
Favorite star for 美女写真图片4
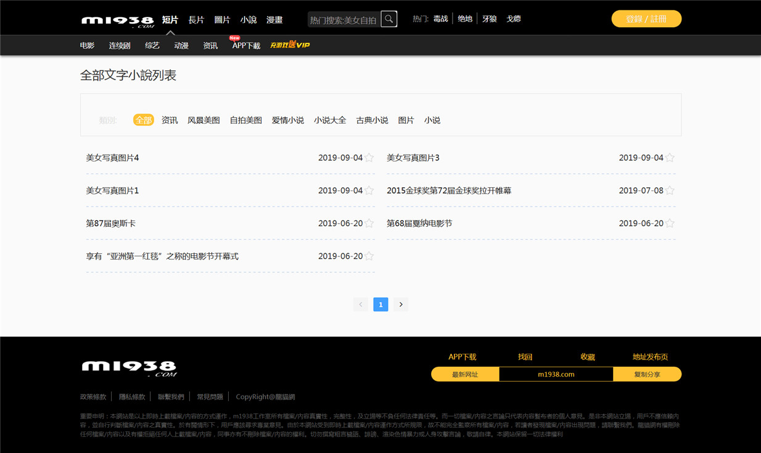point(369,158)
